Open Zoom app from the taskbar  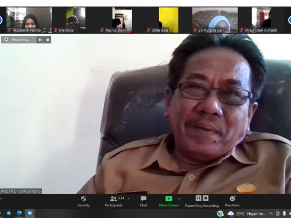(30, 213)
